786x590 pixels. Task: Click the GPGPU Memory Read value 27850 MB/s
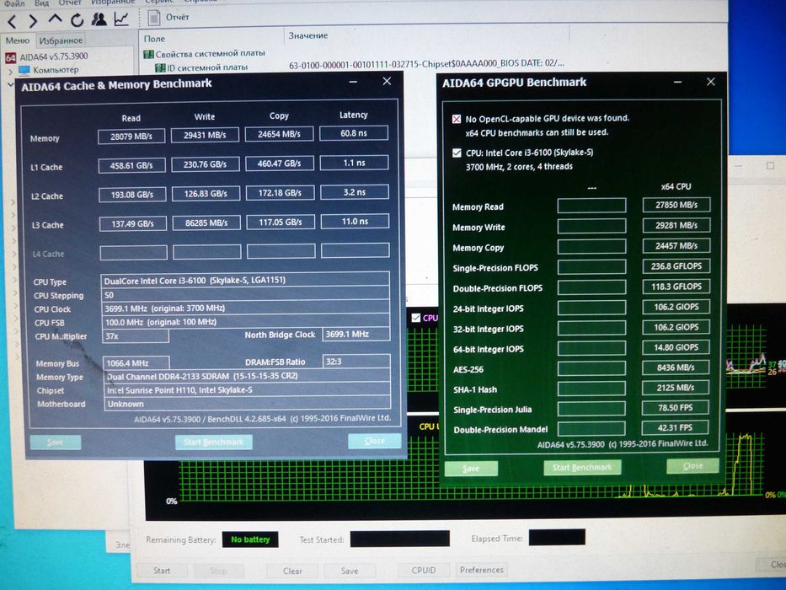(676, 205)
